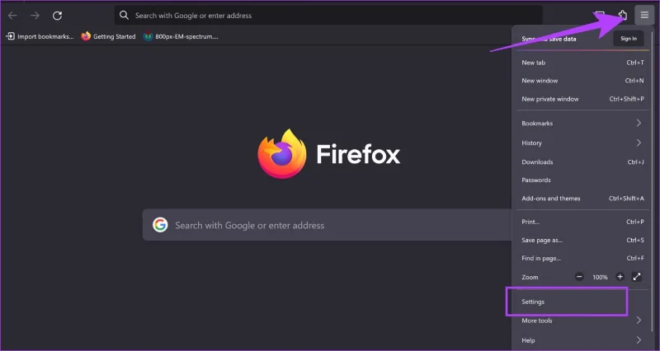This screenshot has height=351, width=660.
Task: Open Add-ons and themes
Action: (582, 199)
